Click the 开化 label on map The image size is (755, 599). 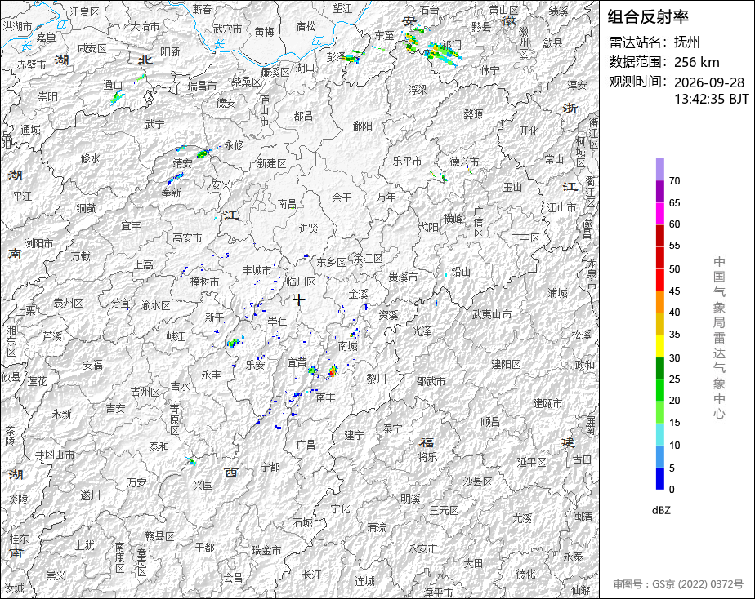[x=529, y=131]
